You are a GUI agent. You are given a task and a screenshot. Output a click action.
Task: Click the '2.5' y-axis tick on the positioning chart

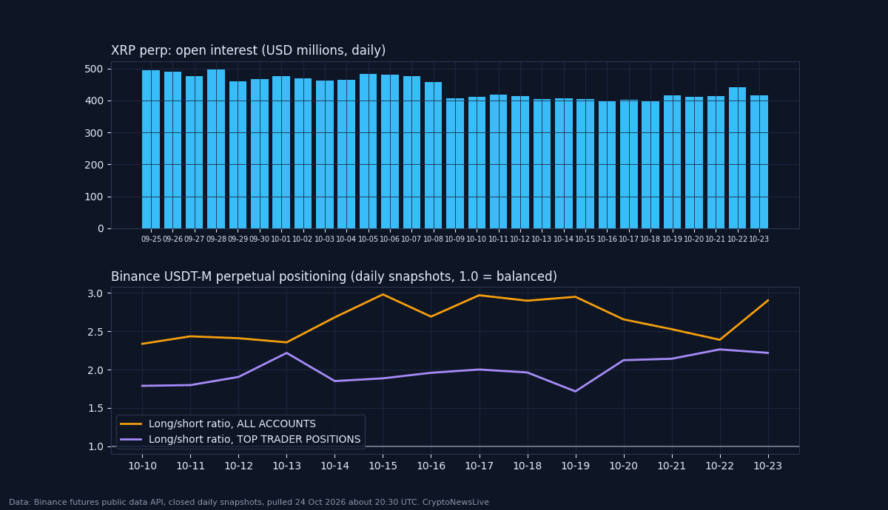95,332
